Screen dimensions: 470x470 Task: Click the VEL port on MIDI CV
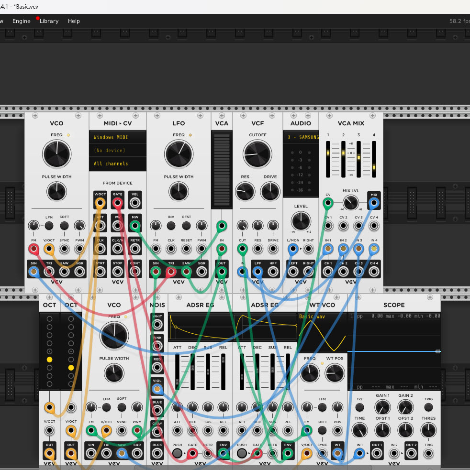(x=135, y=203)
